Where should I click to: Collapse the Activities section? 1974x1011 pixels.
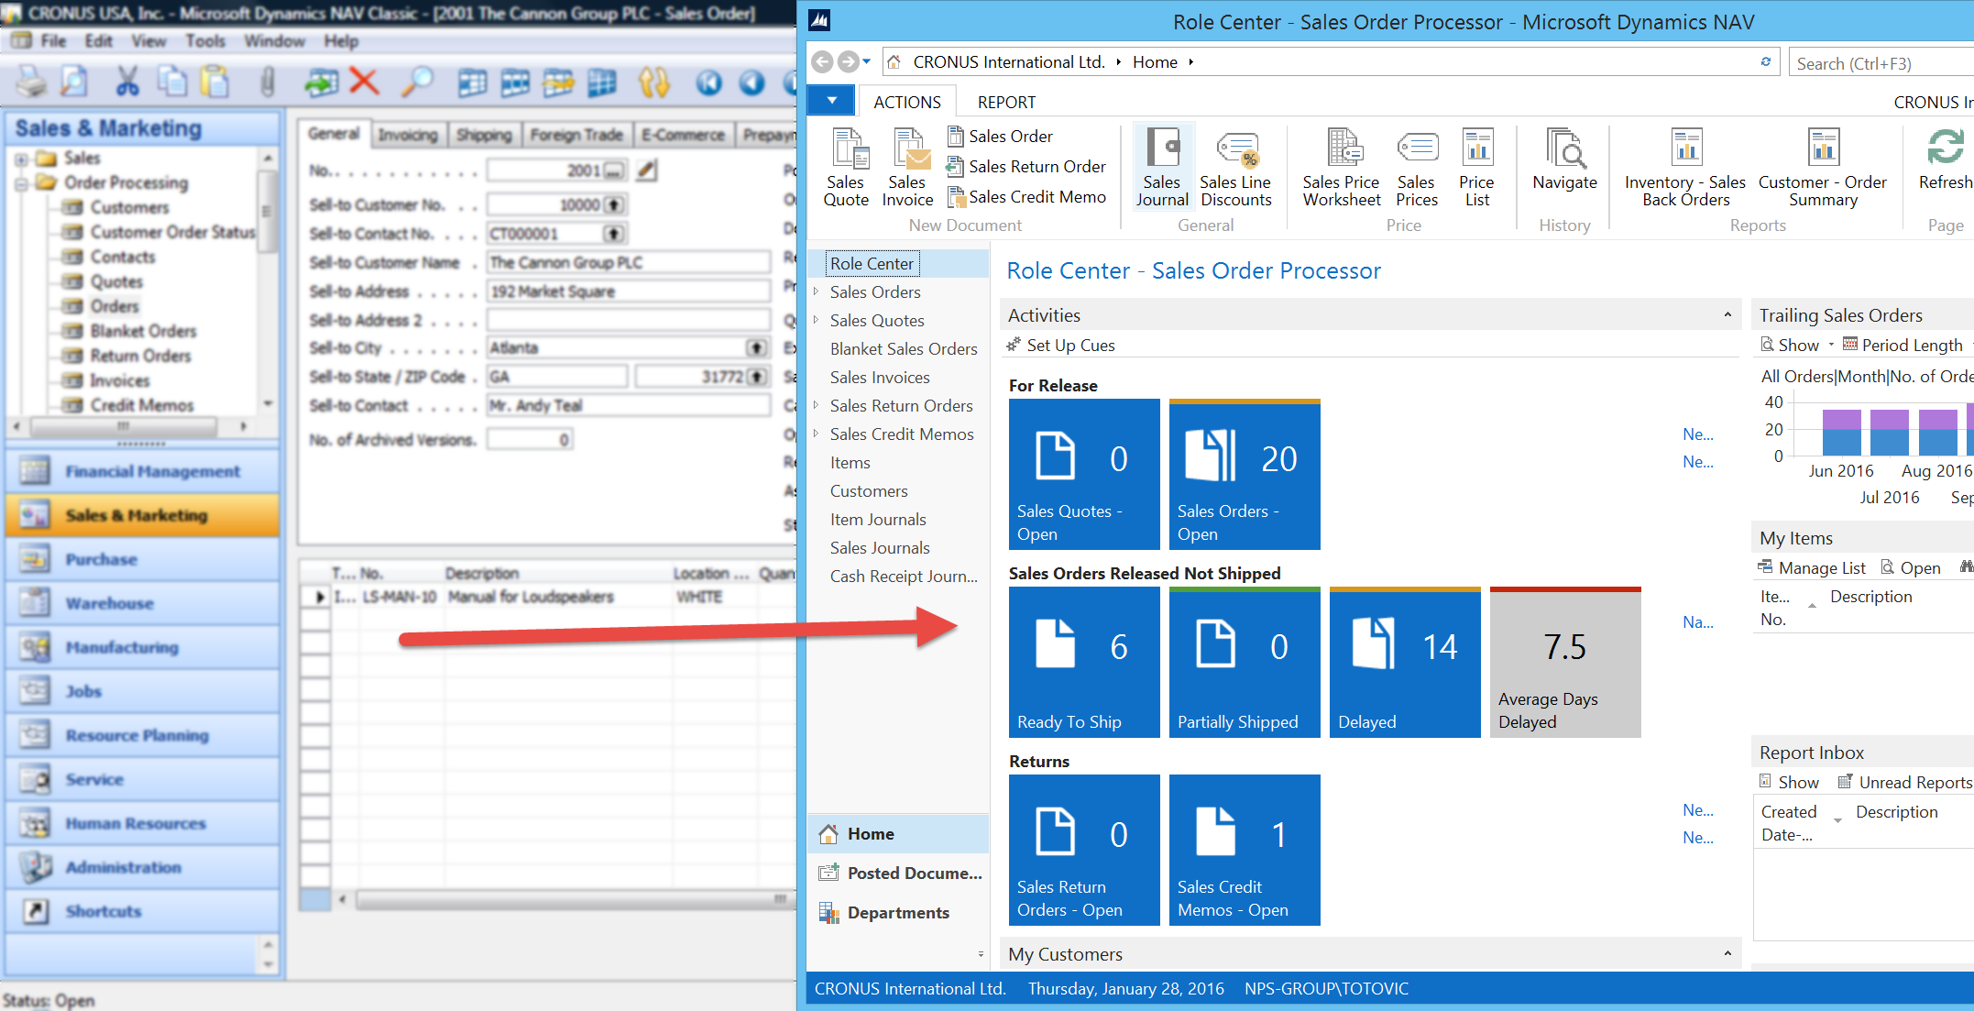click(x=1727, y=314)
